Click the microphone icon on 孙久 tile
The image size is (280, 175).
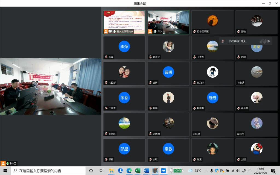(154, 31)
